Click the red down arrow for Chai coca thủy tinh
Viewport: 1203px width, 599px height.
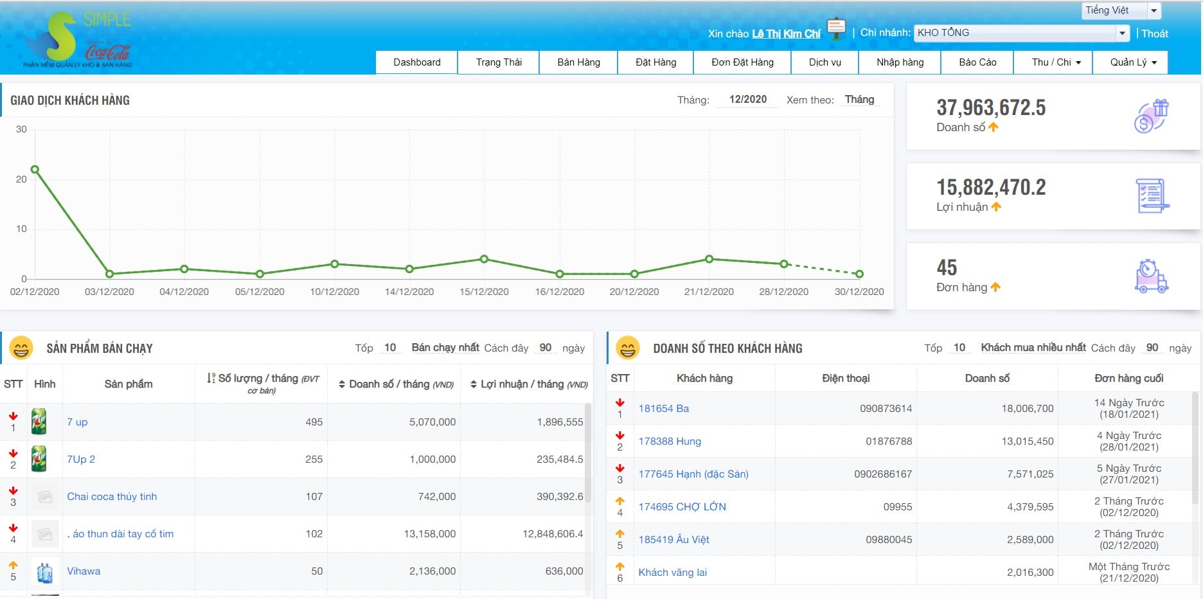(13, 490)
